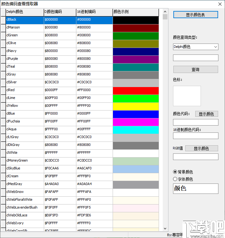Select the maroon swatch in clMaroon row
Image resolution: width=225 pixels, height=238 pixels.
click(x=136, y=28)
